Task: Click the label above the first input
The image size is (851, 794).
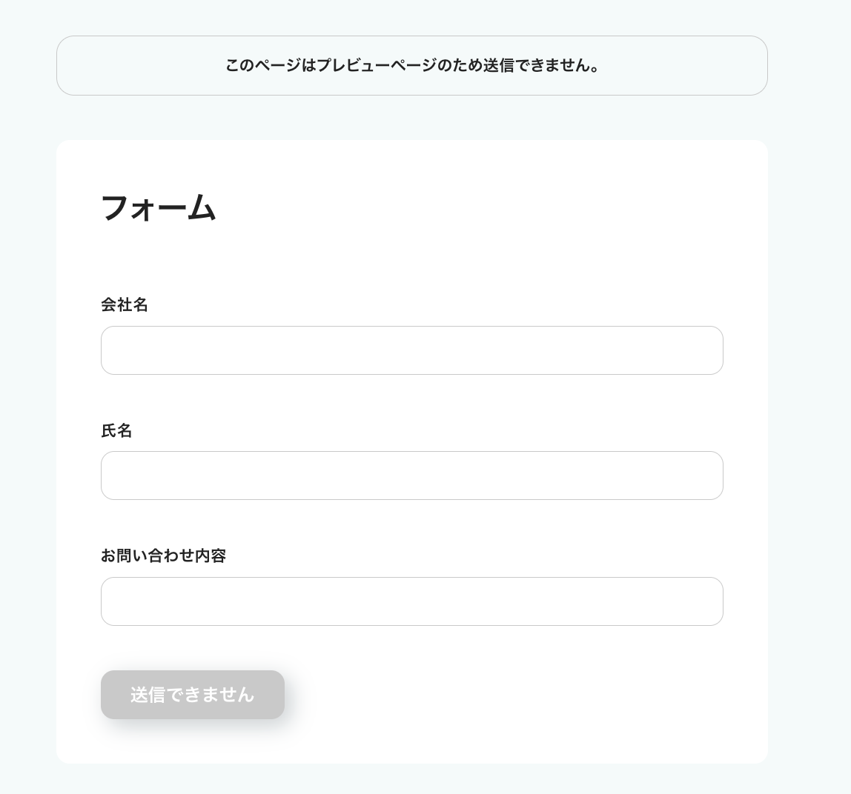Action: click(x=125, y=304)
